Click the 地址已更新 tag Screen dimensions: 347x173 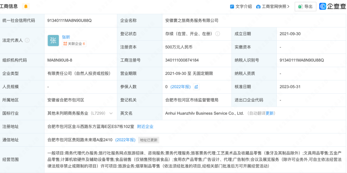[149, 140]
